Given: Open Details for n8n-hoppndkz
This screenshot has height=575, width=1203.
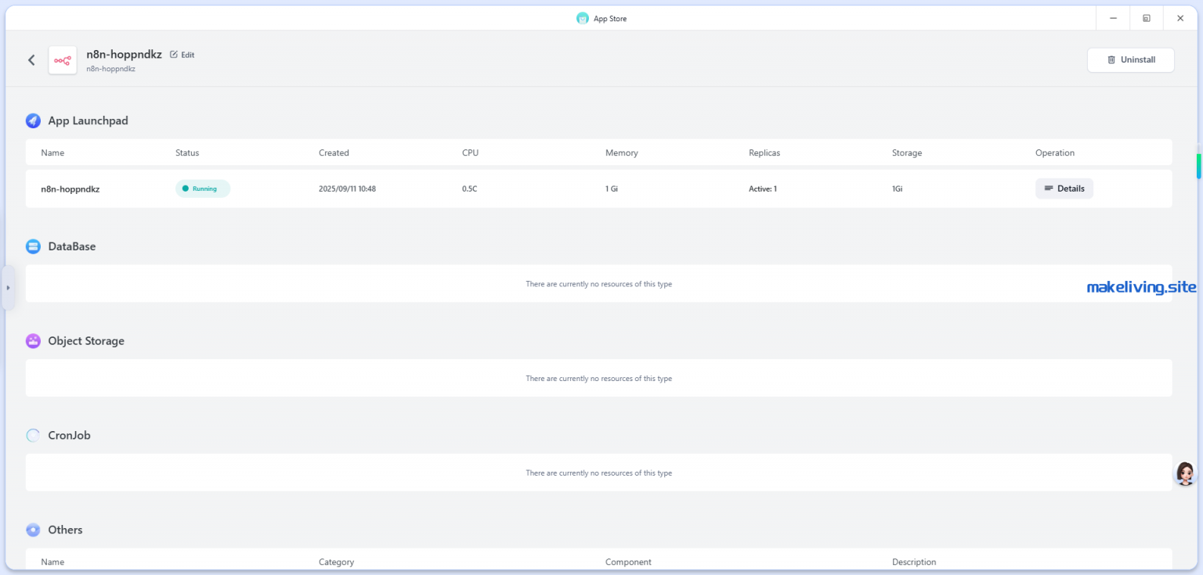Looking at the screenshot, I should [x=1064, y=189].
